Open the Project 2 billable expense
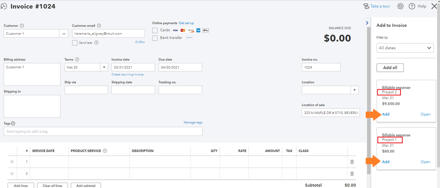 425,114
